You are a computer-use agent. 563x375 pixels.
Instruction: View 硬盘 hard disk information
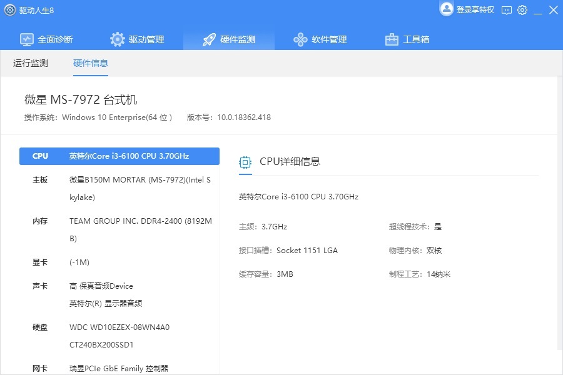coord(119,327)
